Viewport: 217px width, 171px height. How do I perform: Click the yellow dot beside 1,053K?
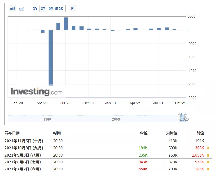[208, 155]
